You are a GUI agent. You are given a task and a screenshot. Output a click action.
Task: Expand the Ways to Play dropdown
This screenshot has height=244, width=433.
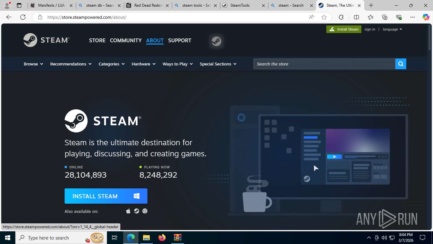pyautogui.click(x=178, y=64)
